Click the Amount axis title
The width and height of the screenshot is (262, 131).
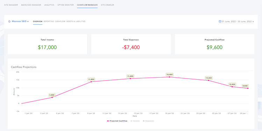tap(14, 92)
